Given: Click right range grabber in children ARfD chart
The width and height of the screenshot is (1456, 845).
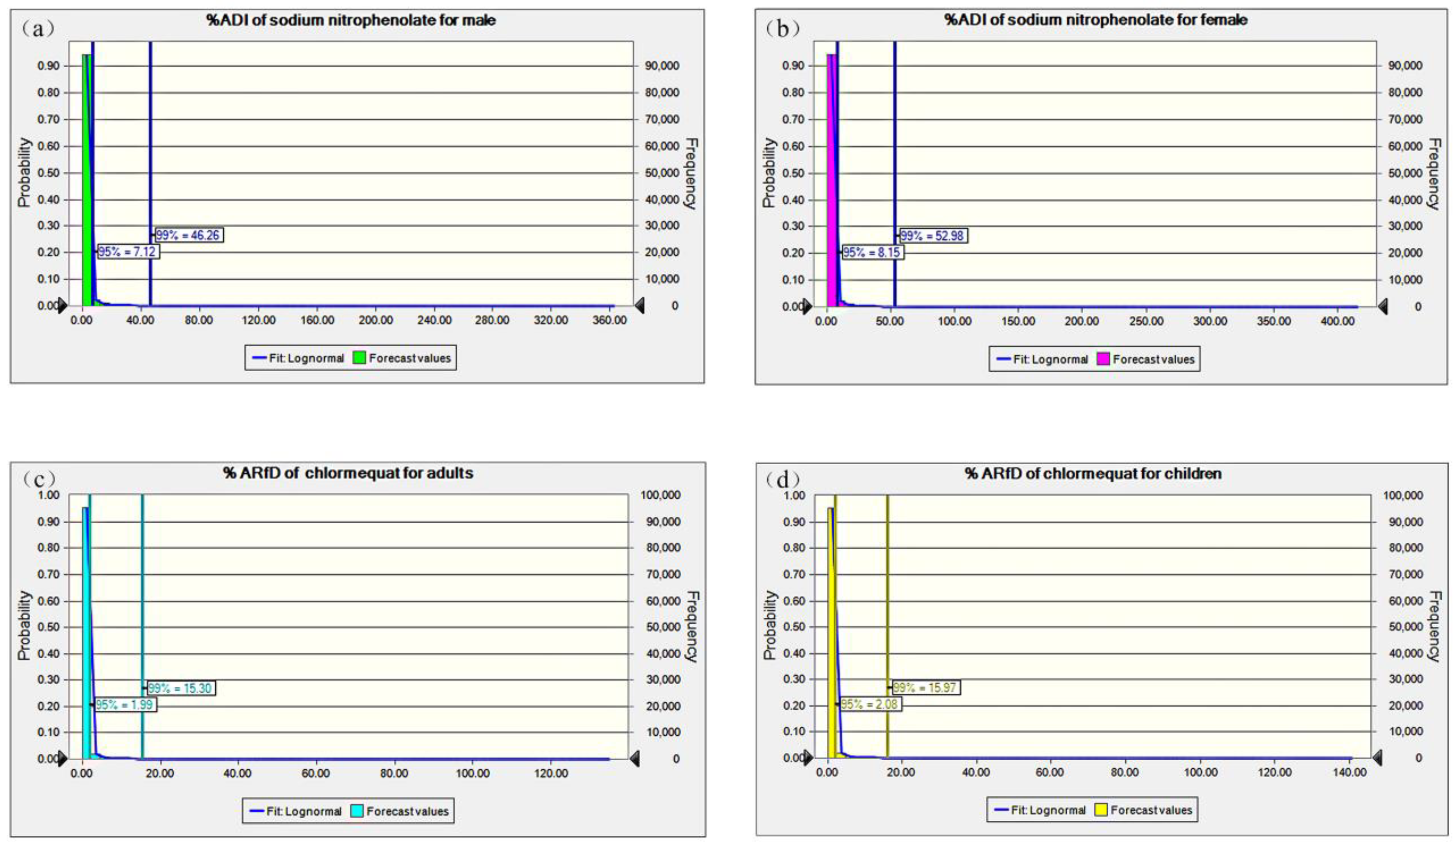Looking at the screenshot, I should pyautogui.click(x=1377, y=757).
